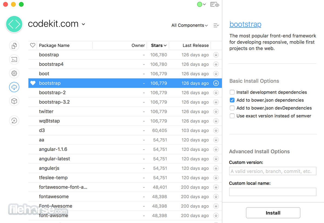Sort by Stars column header
Screen dimensions: 324x223
(159, 45)
